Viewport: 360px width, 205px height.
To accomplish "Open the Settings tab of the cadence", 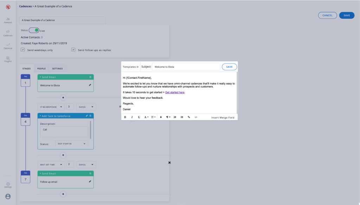I will (57, 69).
